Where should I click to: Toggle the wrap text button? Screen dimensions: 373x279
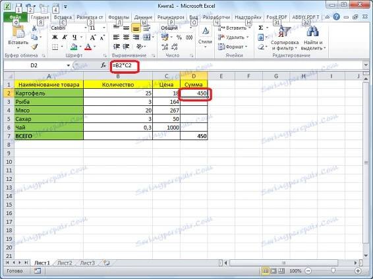[146, 28]
